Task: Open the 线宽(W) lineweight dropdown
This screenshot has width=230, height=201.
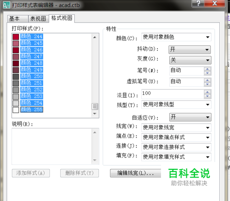Action: (x=176, y=128)
